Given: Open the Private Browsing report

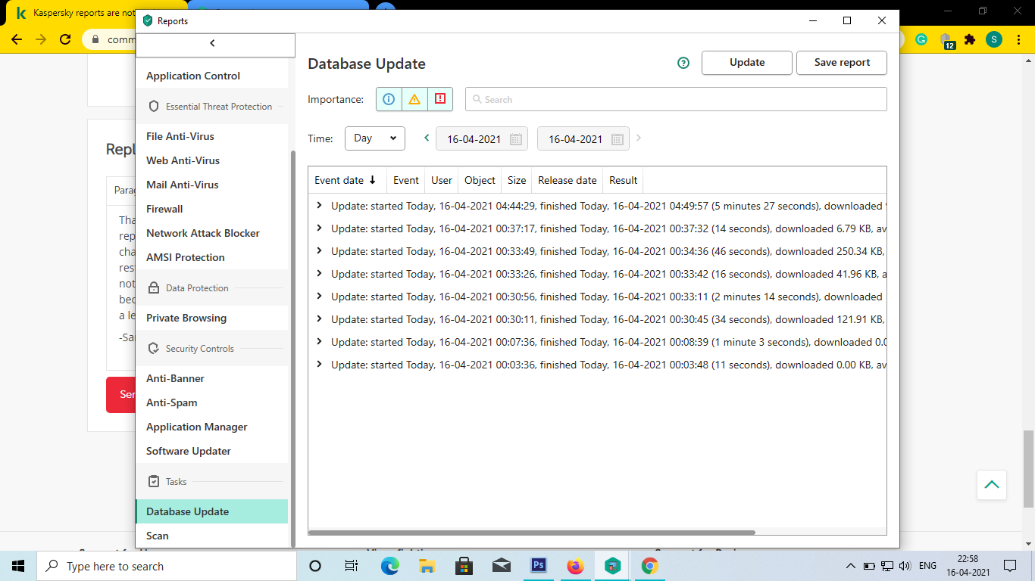Looking at the screenshot, I should point(211,318).
